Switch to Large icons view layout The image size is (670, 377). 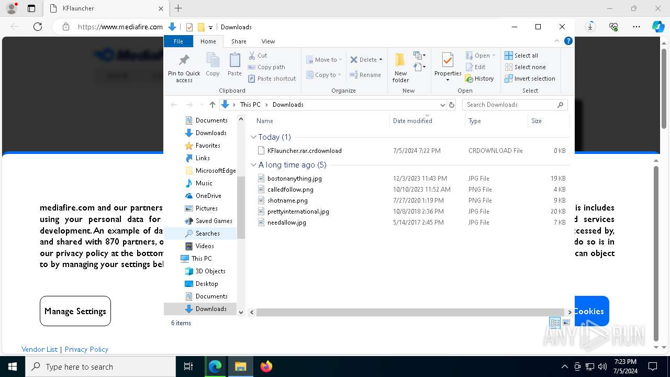coord(566,323)
